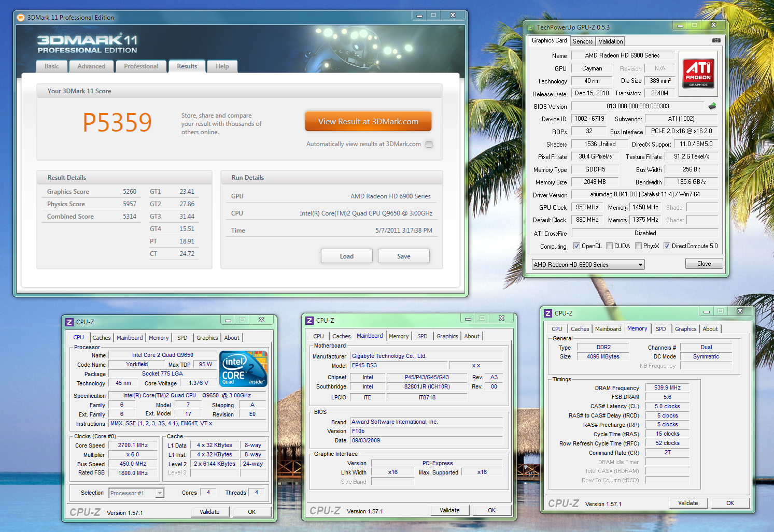
Task: Toggle the DirectCompute 5.0 checkbox
Action: (x=667, y=246)
